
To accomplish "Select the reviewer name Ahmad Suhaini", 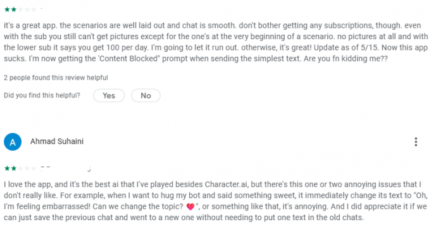I will coord(57,142).
